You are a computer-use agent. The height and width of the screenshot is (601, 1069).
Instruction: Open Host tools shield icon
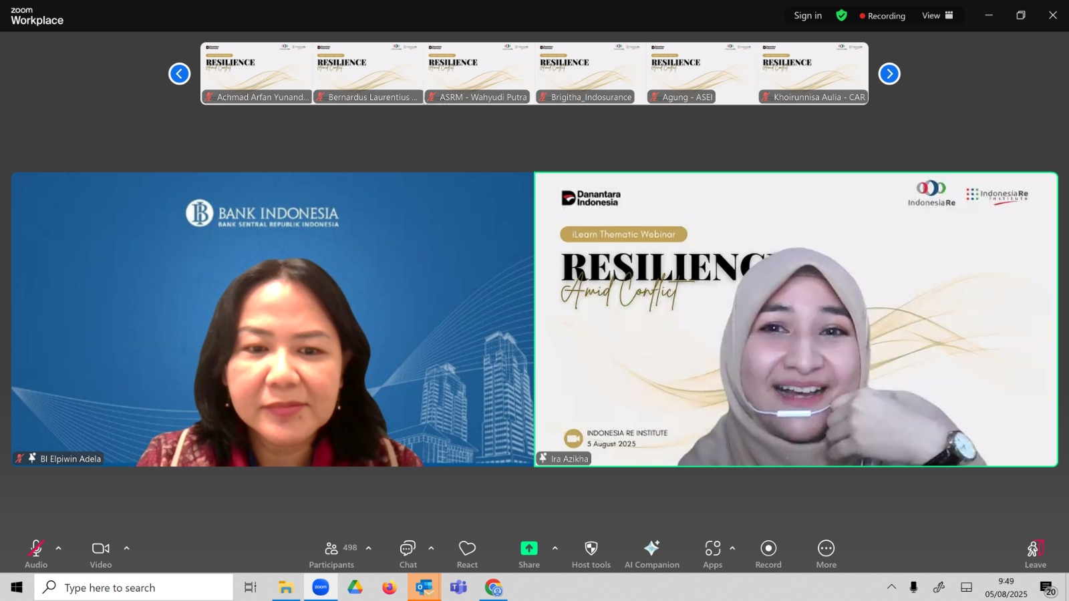pos(591,554)
